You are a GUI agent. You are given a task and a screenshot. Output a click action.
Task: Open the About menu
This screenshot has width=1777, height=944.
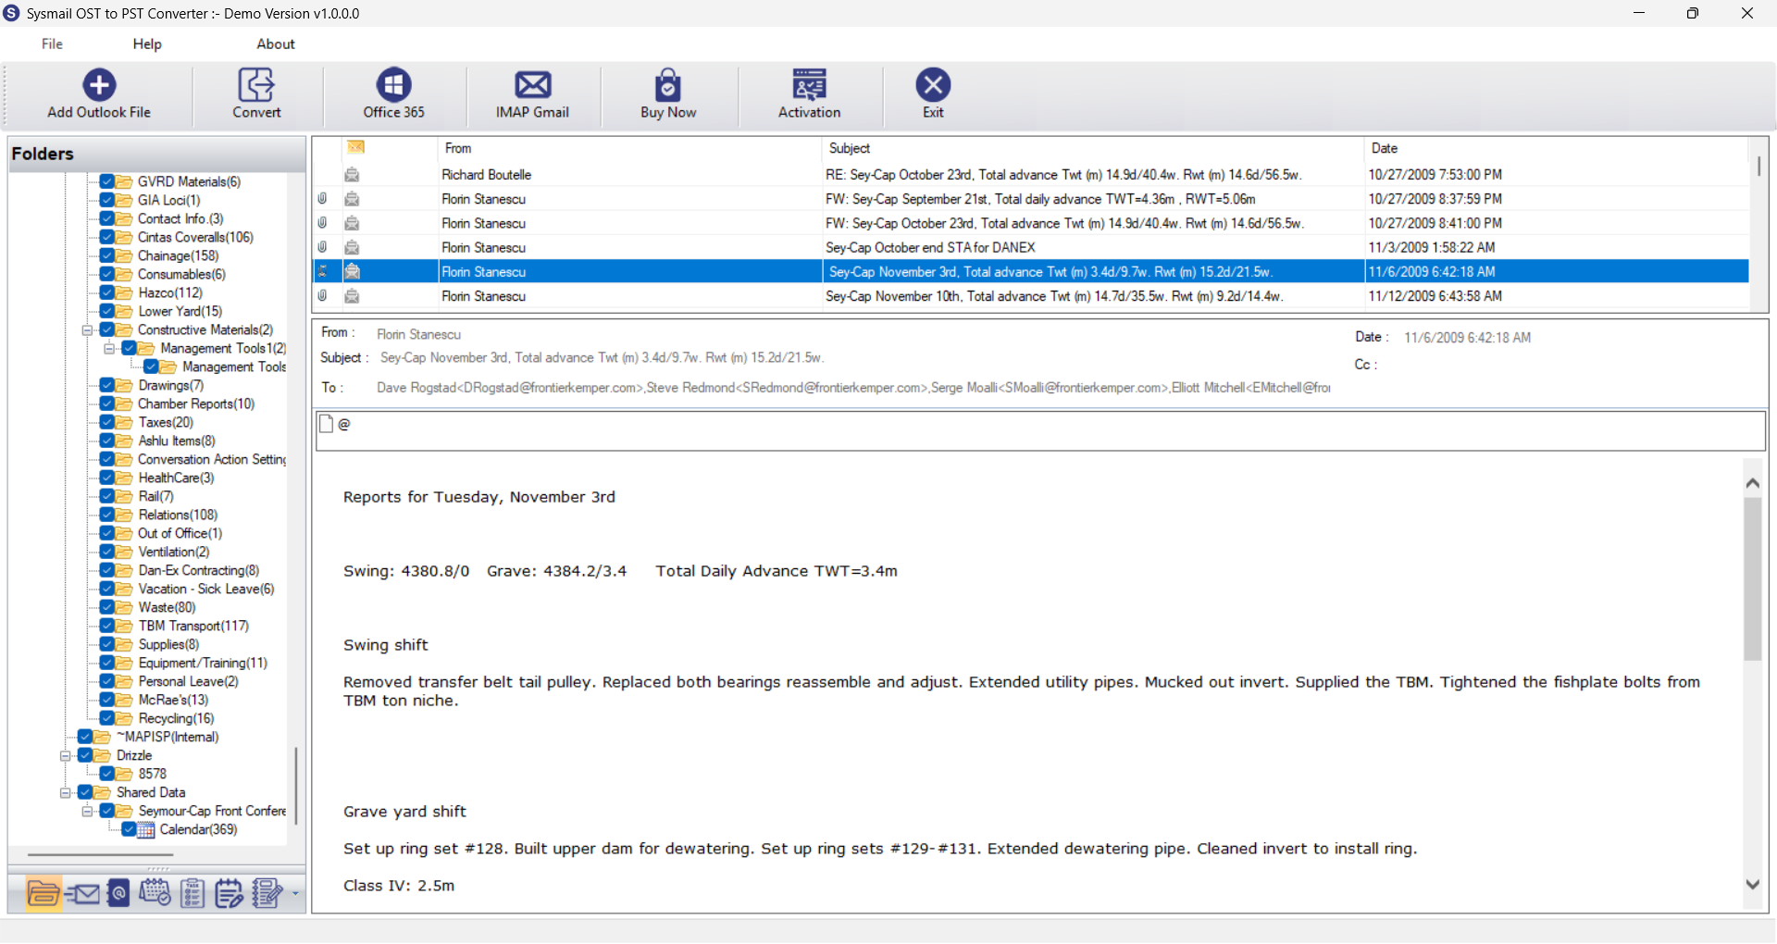pos(276,43)
